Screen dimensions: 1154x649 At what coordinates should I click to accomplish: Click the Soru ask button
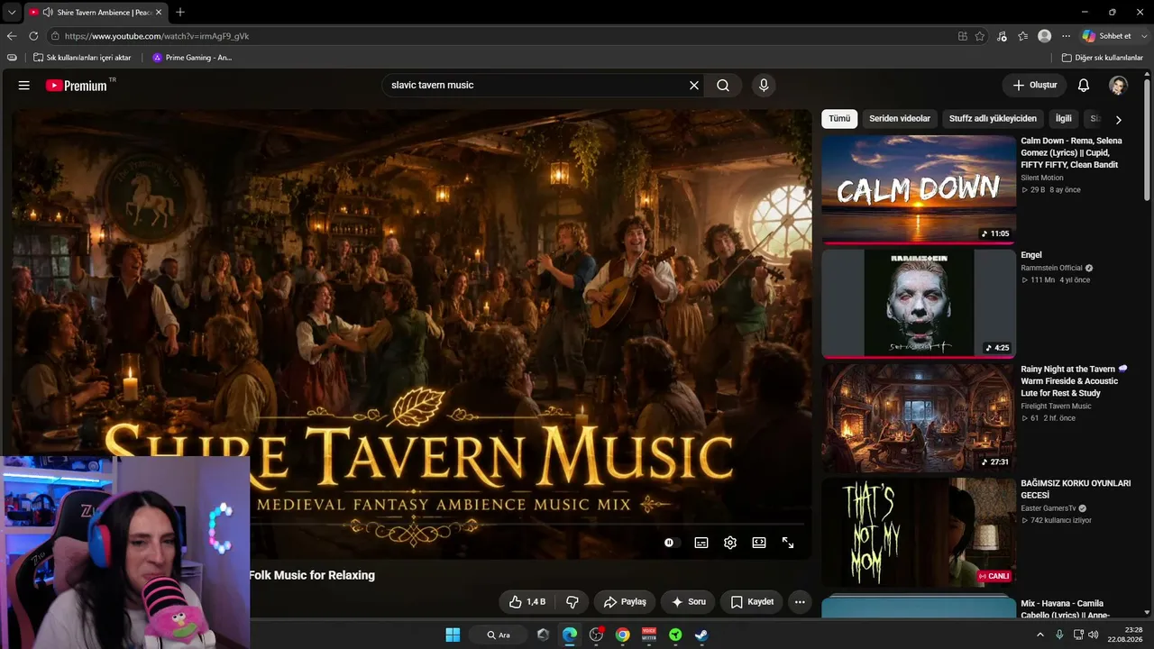[x=688, y=602]
